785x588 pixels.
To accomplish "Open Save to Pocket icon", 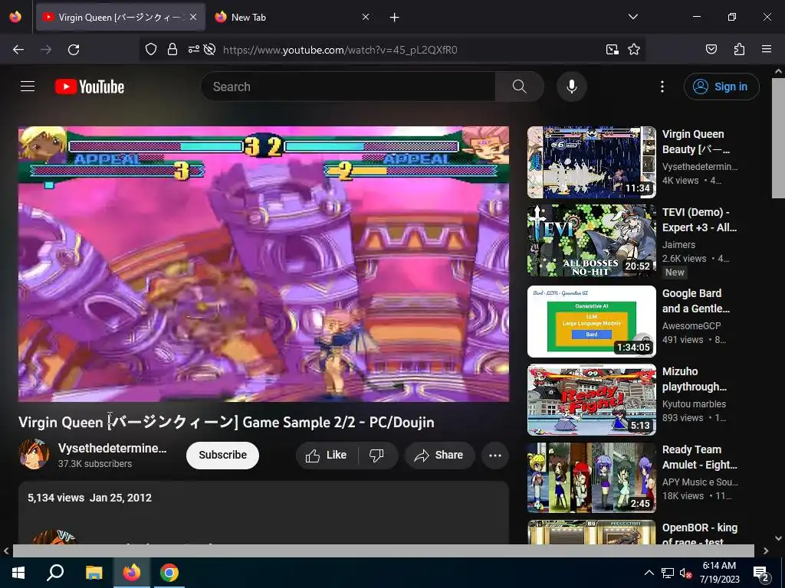I will click(x=711, y=50).
